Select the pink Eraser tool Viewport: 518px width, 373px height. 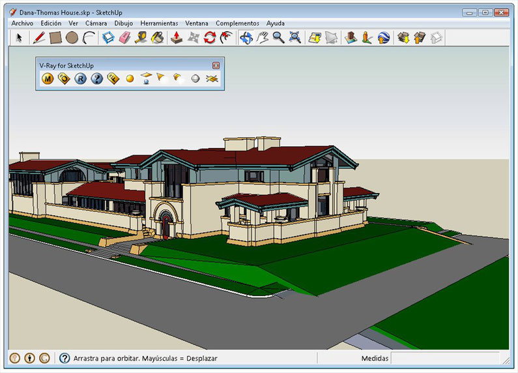tap(124, 38)
